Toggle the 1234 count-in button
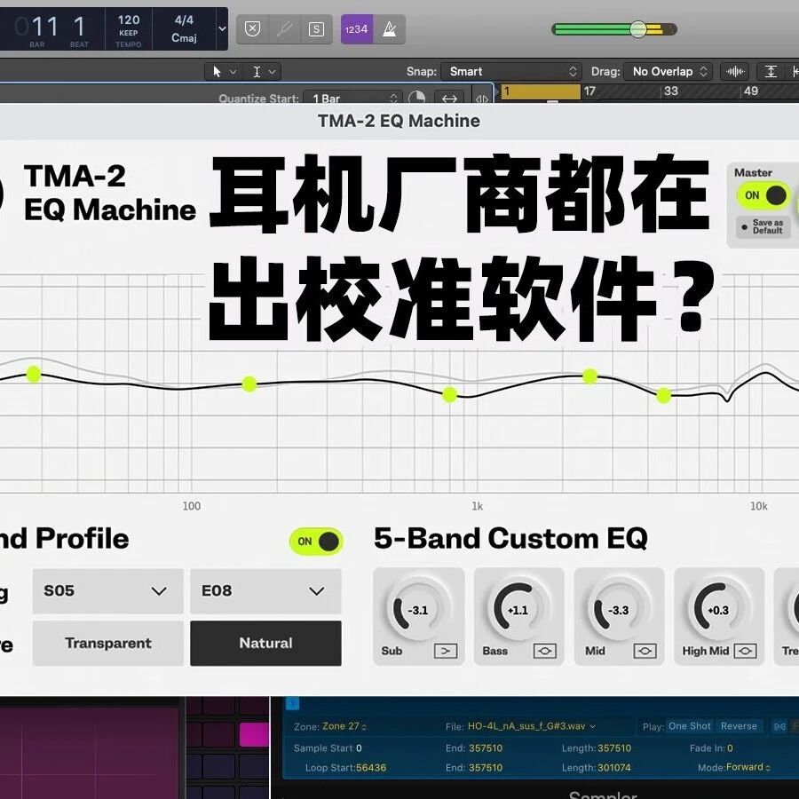 357,29
